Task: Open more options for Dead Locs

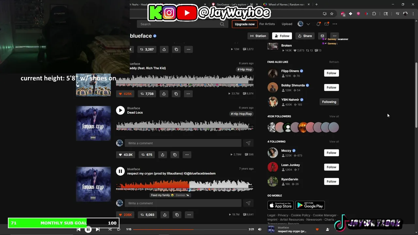Action: click(x=187, y=155)
